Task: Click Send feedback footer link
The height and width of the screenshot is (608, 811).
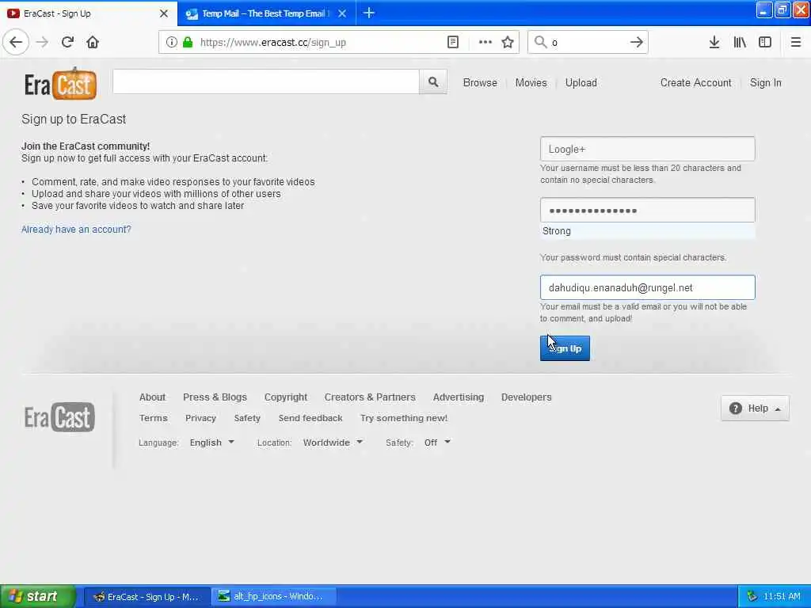Action: point(310,418)
